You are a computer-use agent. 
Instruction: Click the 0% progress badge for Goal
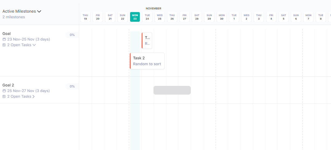coord(72,35)
